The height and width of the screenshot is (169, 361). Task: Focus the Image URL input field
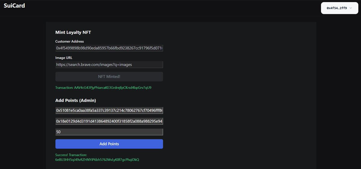(x=109, y=65)
